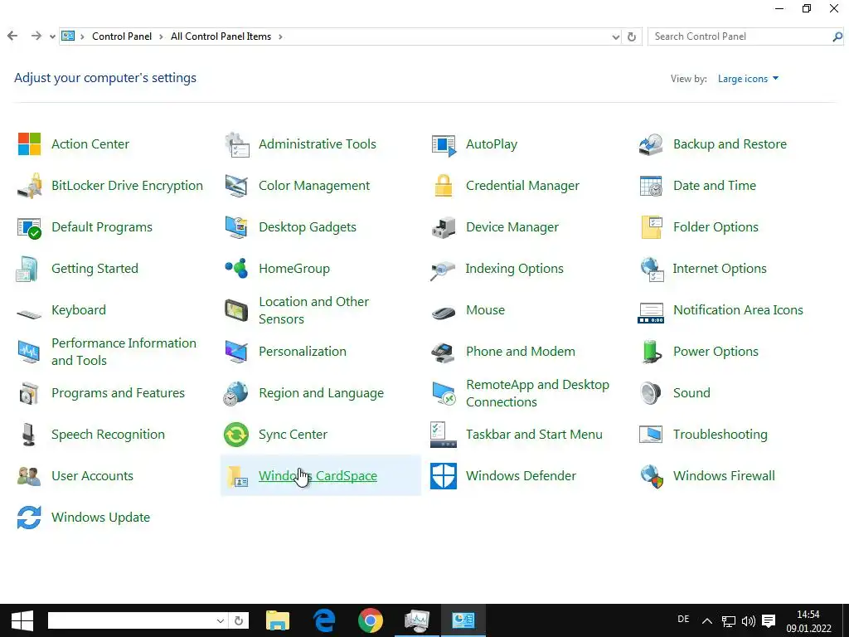The height and width of the screenshot is (637, 849).
Task: Open the HomeGroup spheres icon
Action: click(x=236, y=268)
